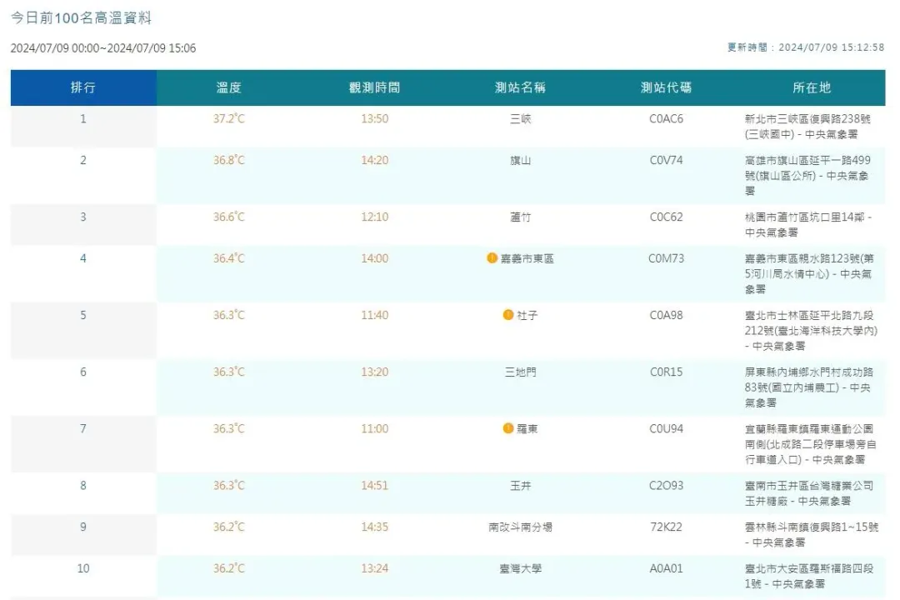Viewport: 900px width, 600px height.
Task: Click the temperature 36.6°C
Action: [x=229, y=217]
